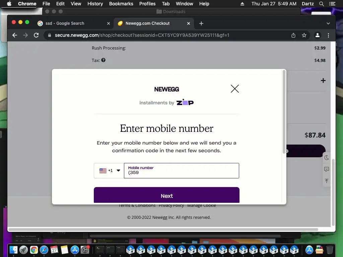Click the Mobile number input field
The height and width of the screenshot is (257, 343).
[x=181, y=170]
